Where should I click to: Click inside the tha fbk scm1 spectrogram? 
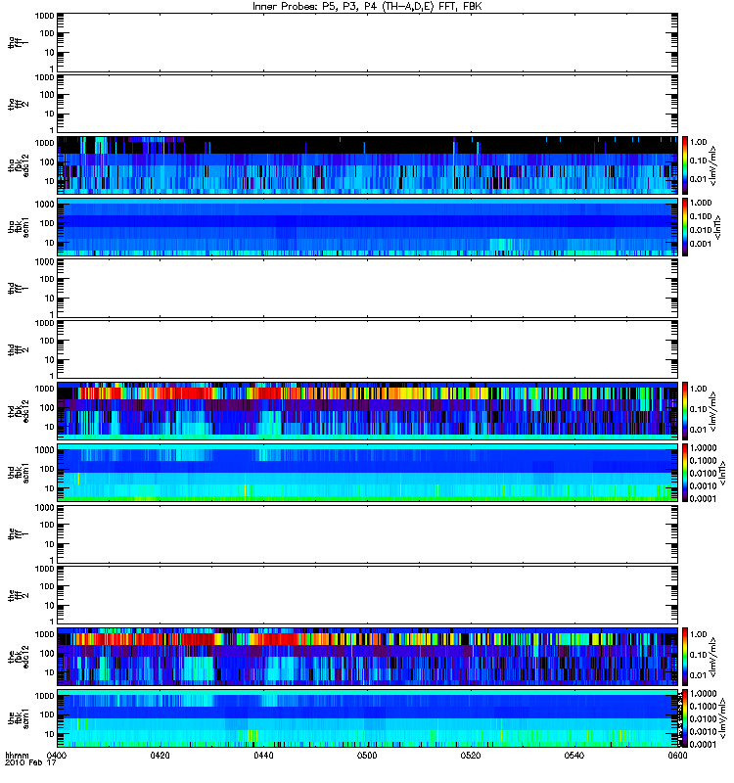368,227
